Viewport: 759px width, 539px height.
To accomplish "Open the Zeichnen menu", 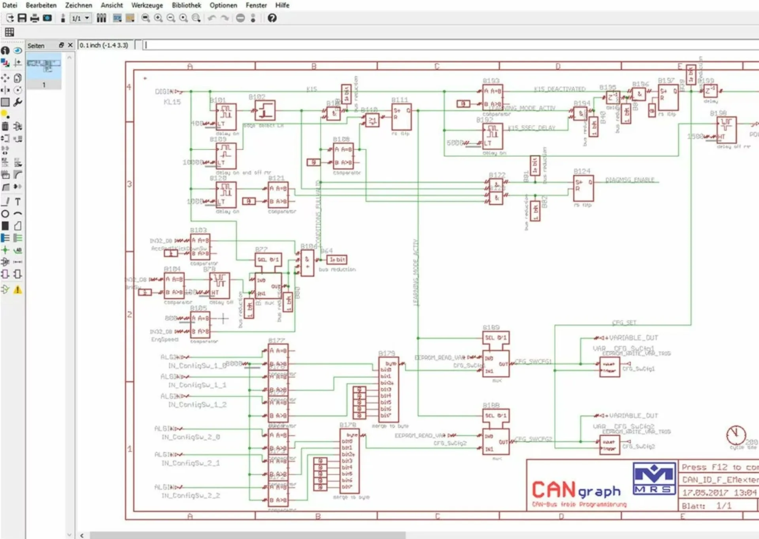I will 79,5.
